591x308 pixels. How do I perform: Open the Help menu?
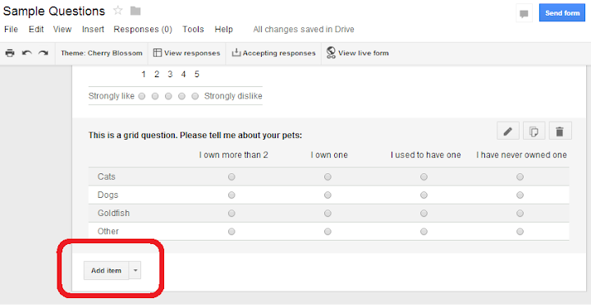224,30
